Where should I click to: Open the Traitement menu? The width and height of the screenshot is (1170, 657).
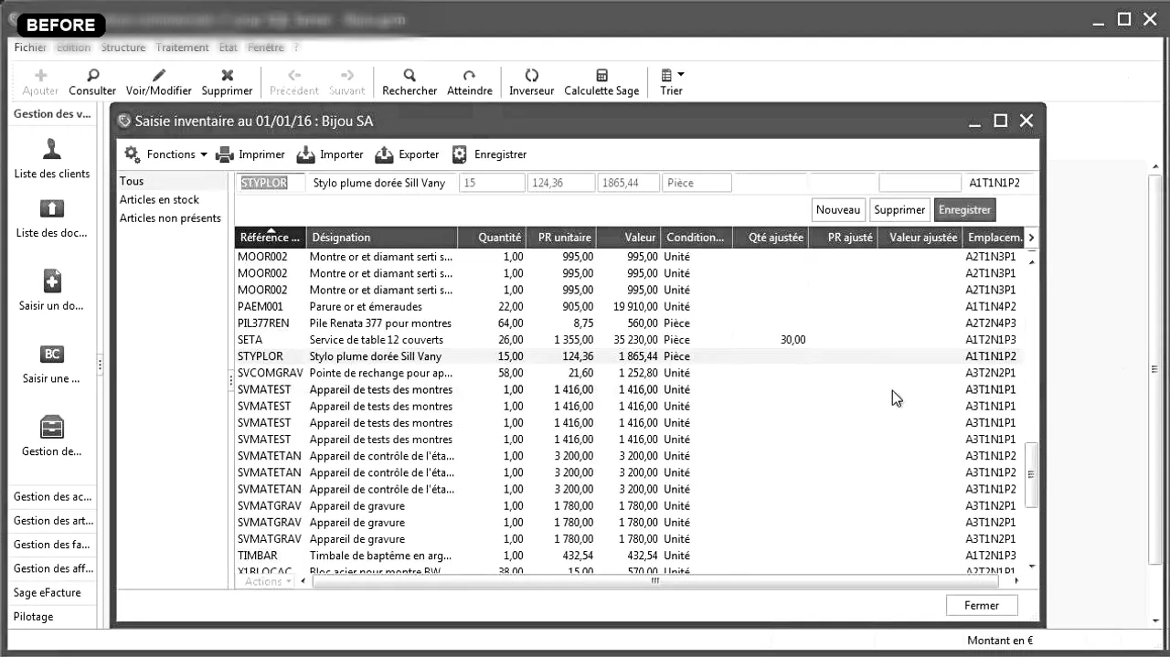[183, 47]
